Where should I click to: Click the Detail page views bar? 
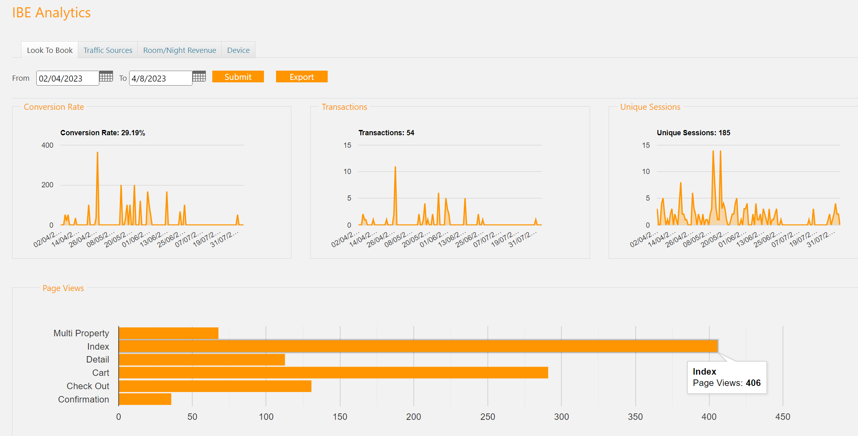coord(202,360)
